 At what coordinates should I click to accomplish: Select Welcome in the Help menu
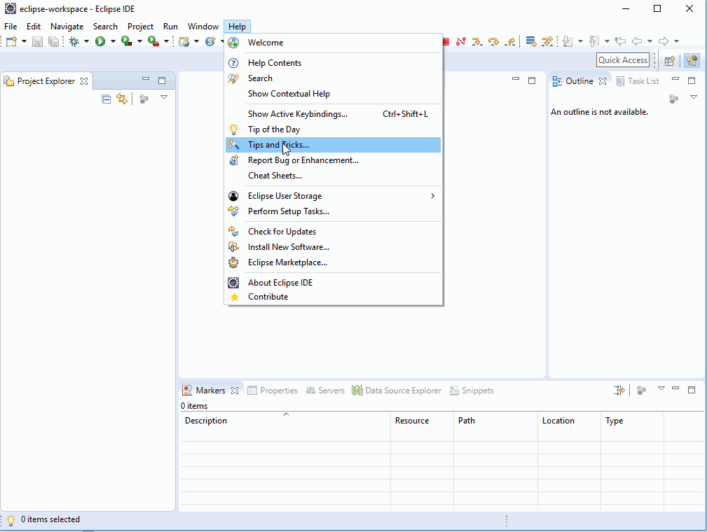click(334, 43)
